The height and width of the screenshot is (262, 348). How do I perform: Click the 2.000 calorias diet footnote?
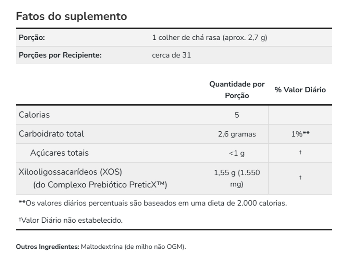153,203
